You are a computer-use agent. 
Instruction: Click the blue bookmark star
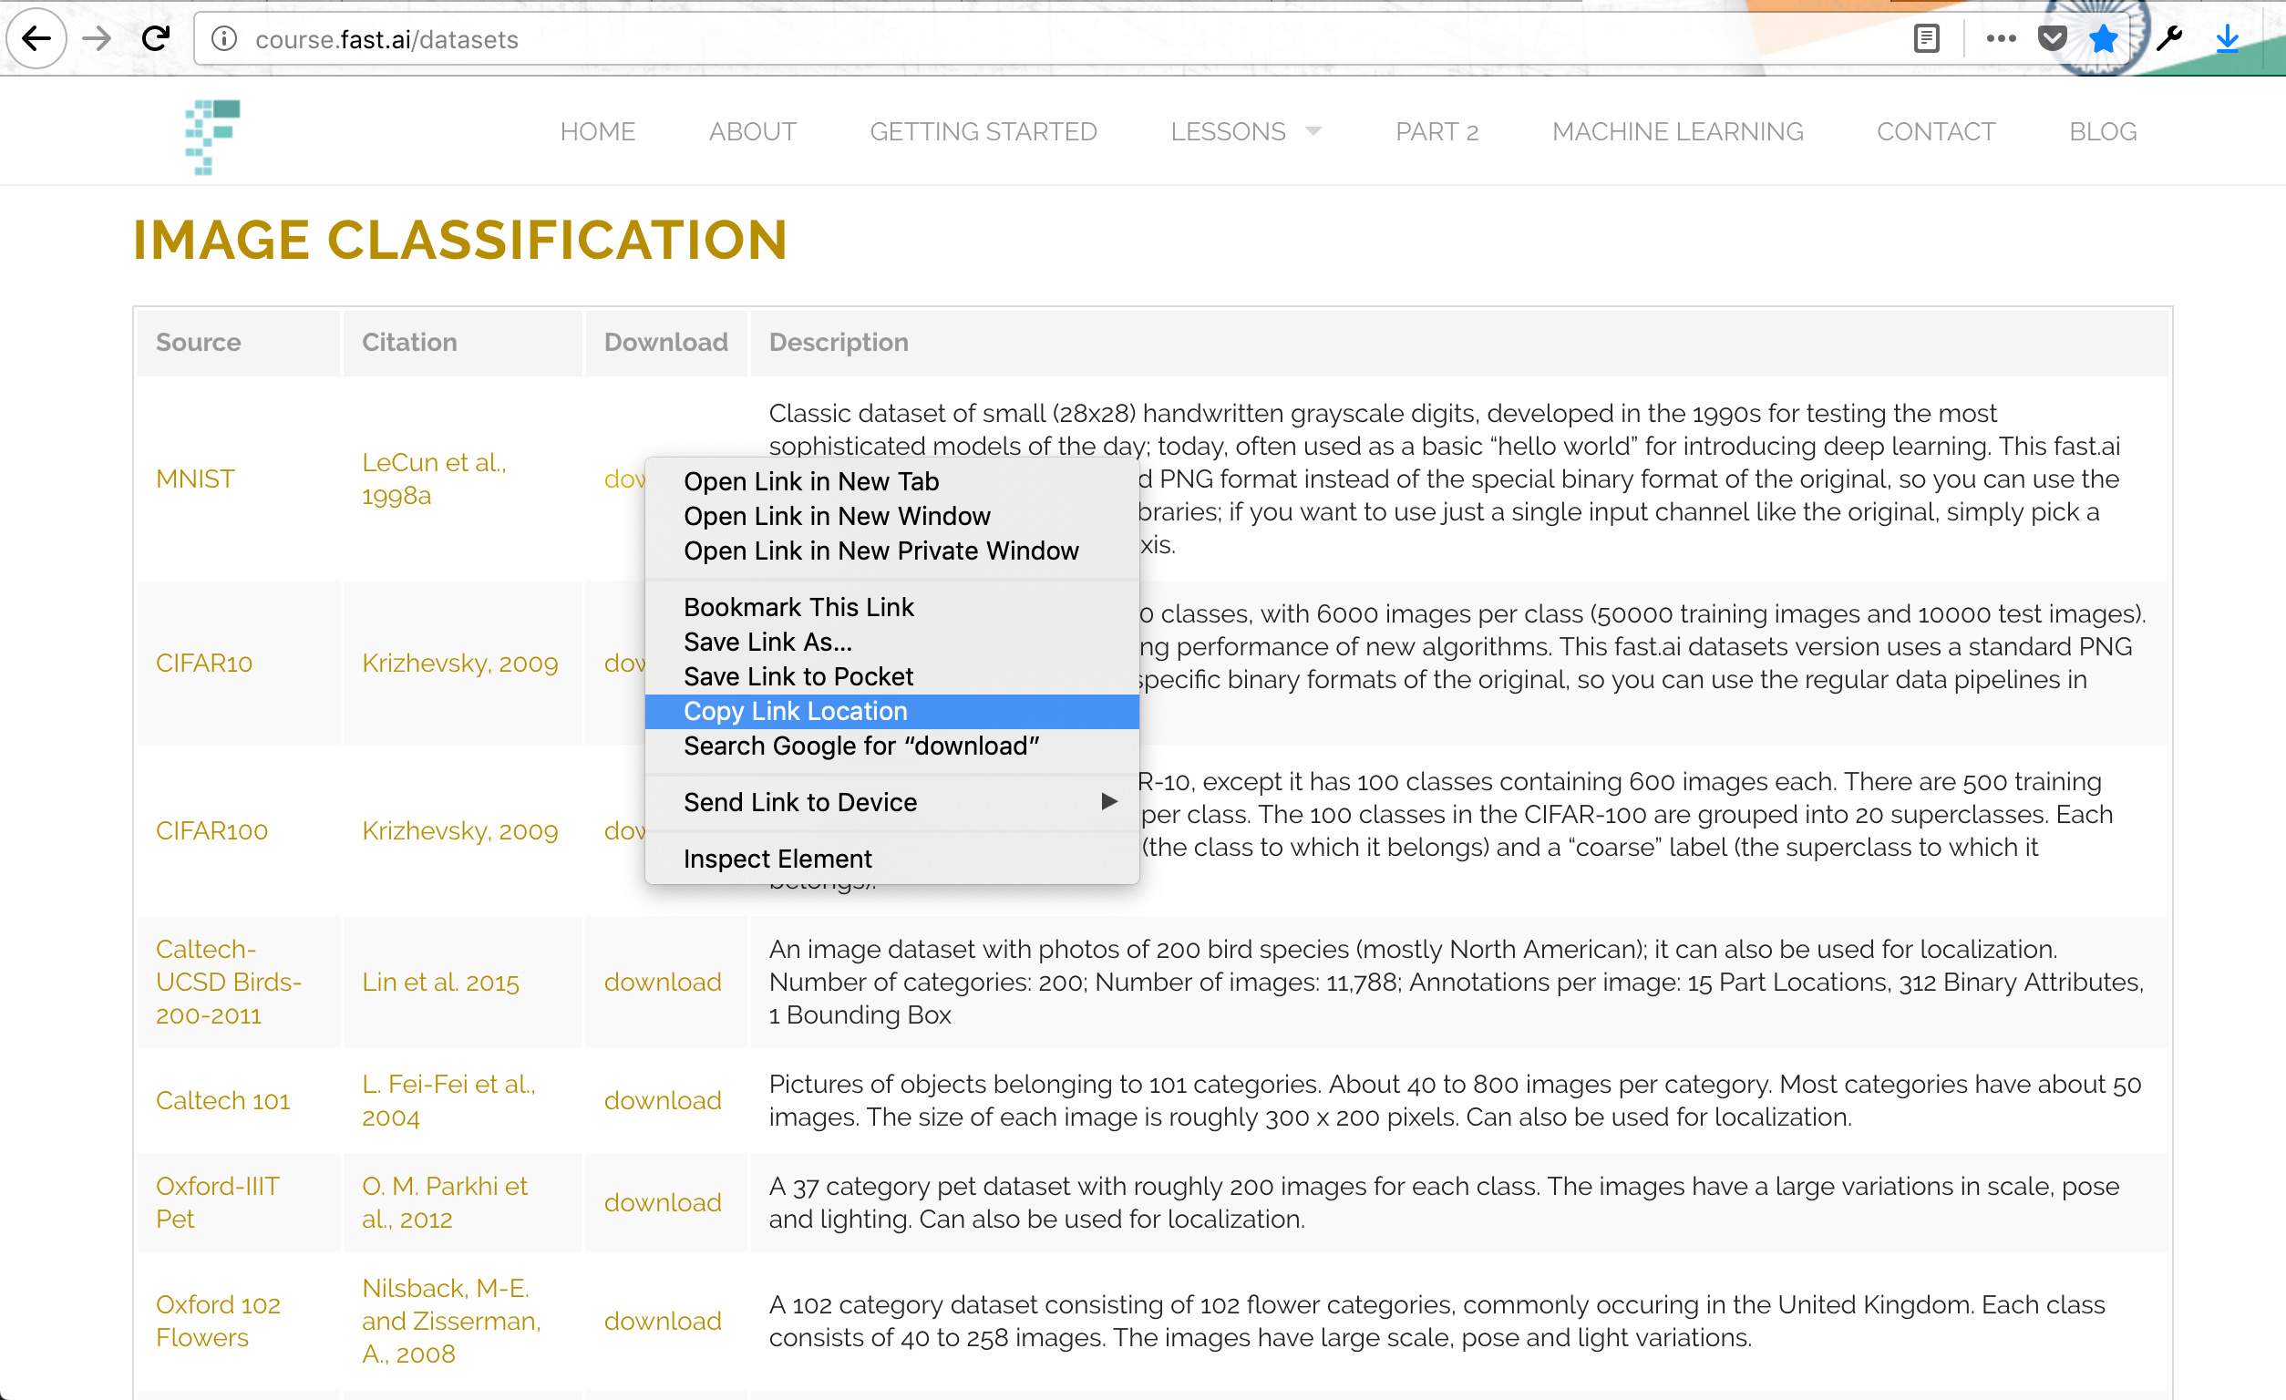[2102, 39]
